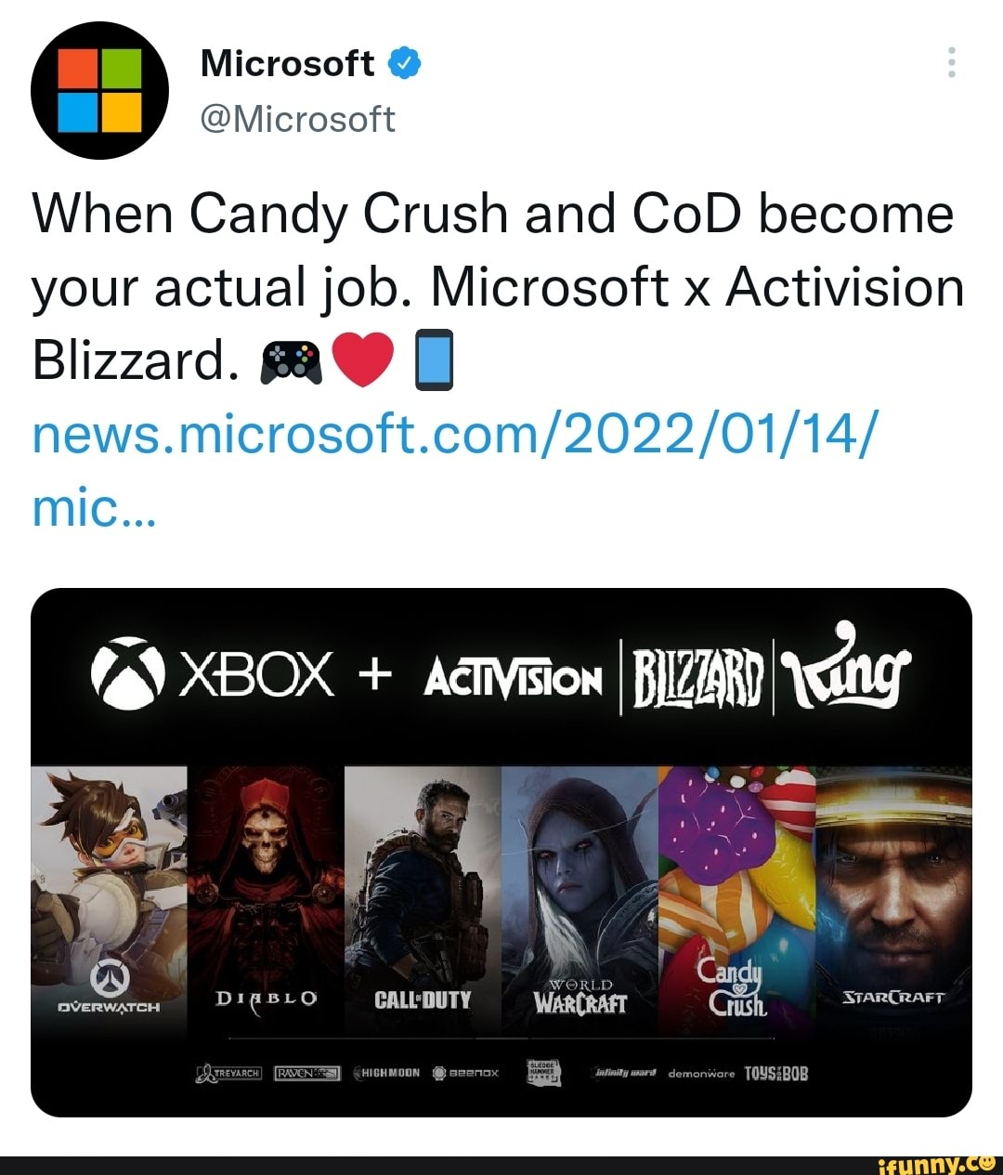1003x1175 pixels.
Task: Click the game controller emoji
Action: click(292, 362)
